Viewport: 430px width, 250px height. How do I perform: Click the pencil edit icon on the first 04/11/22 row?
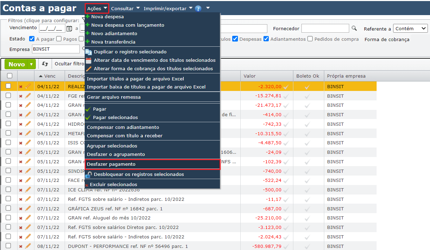[x=28, y=86]
